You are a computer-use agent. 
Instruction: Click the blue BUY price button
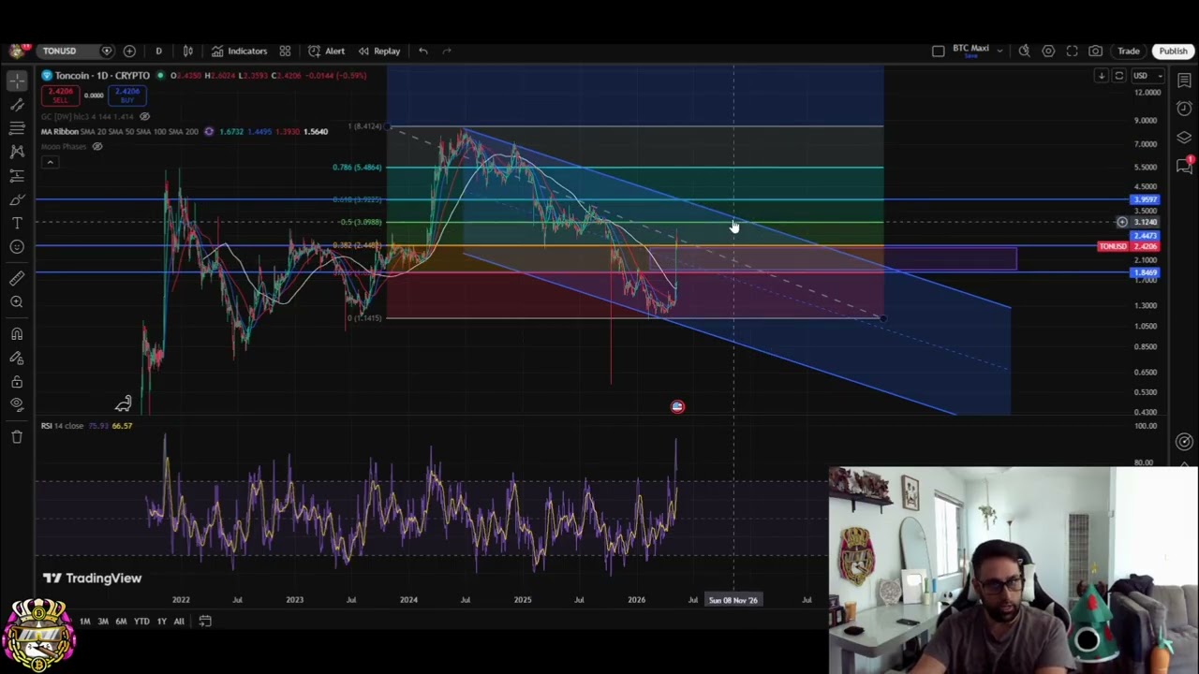pos(126,95)
